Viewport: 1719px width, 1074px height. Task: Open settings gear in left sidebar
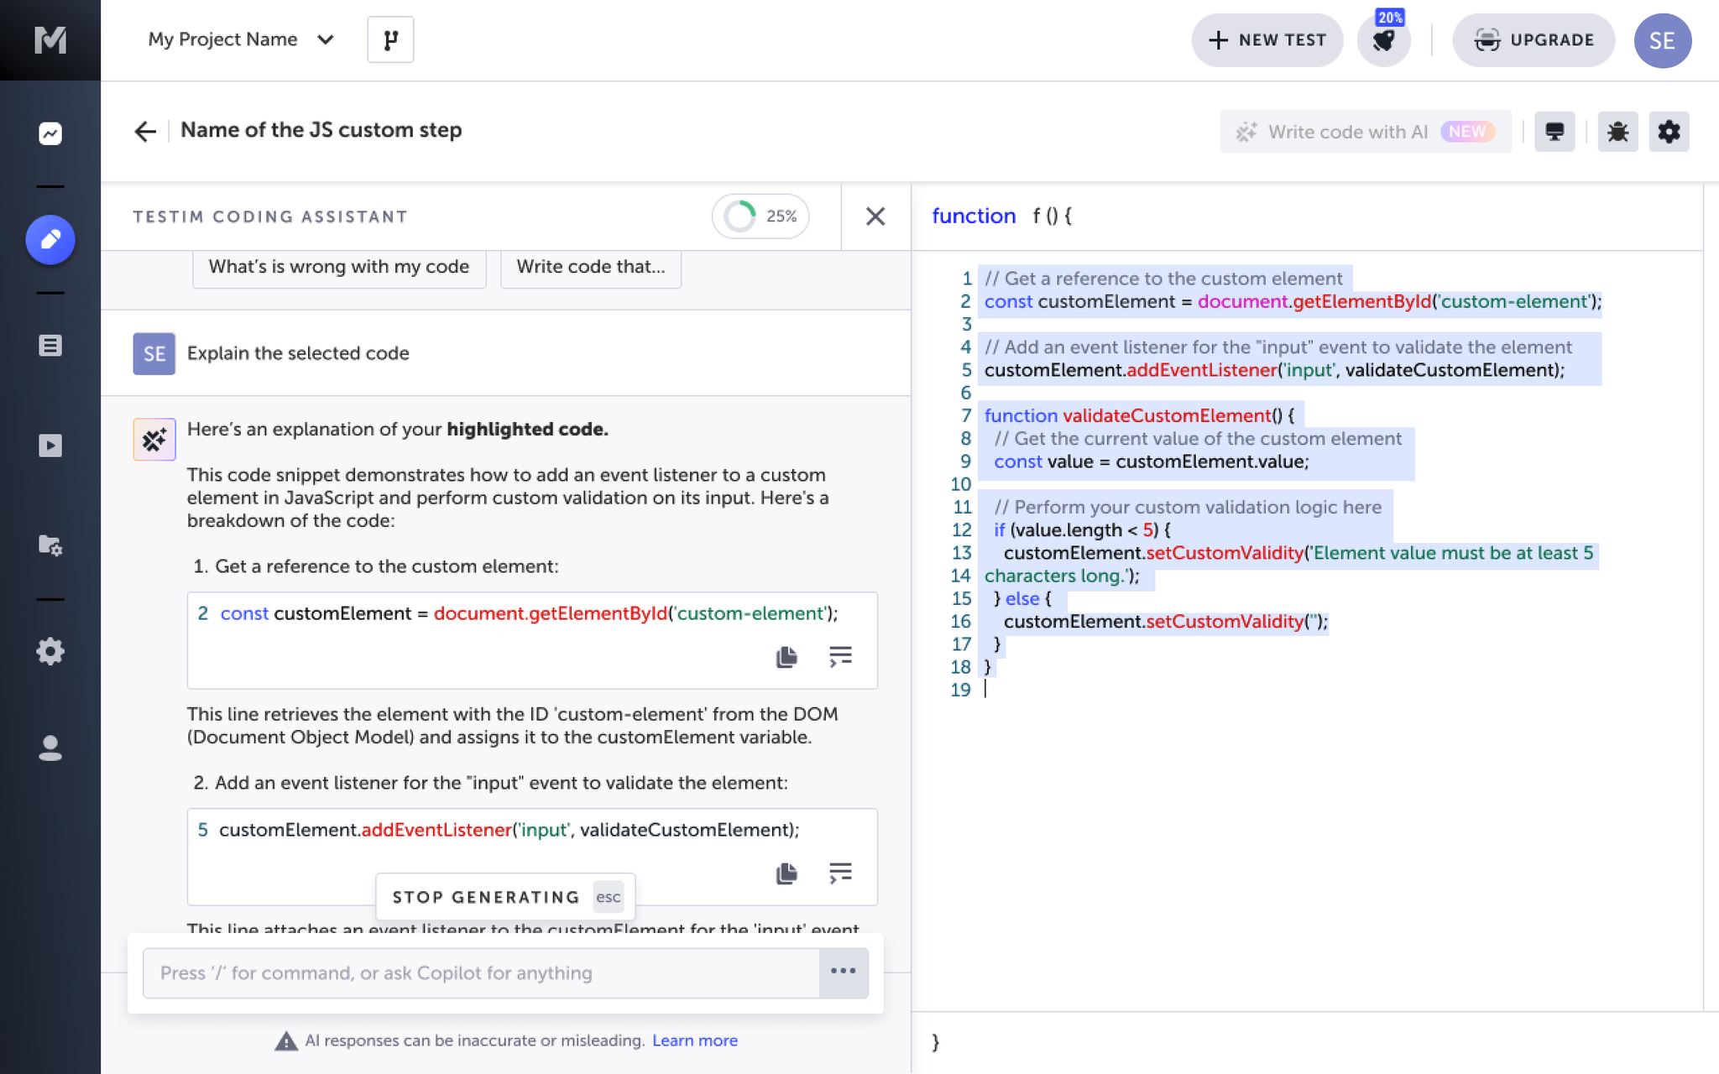pos(50,651)
